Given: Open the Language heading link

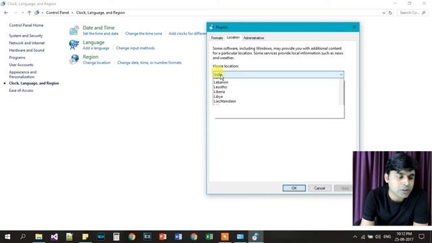Looking at the screenshot, I should pos(94,42).
